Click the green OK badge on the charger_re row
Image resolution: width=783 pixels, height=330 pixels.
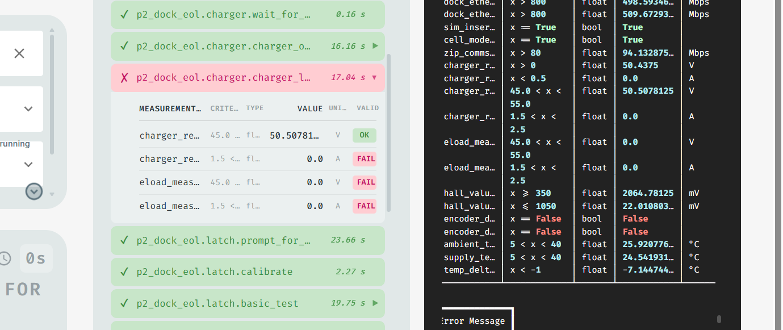point(365,135)
